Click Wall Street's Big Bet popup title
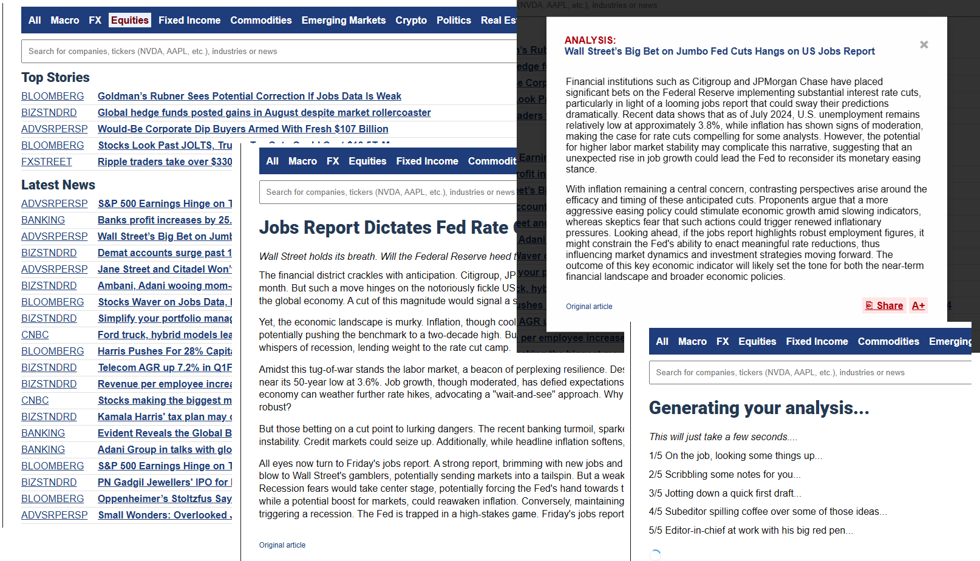Screen dimensions: 980x561 coord(719,52)
